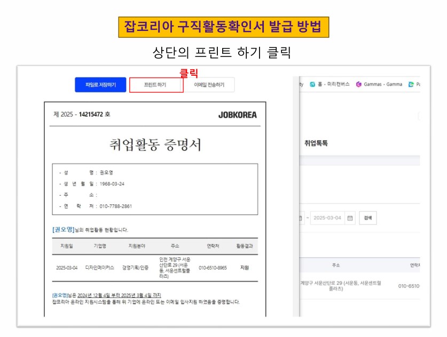Click the 지원분야 column header
447x337 pixels.
pyautogui.click(x=137, y=246)
